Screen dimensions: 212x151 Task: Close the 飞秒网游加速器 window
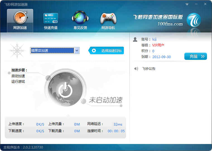[205, 4]
